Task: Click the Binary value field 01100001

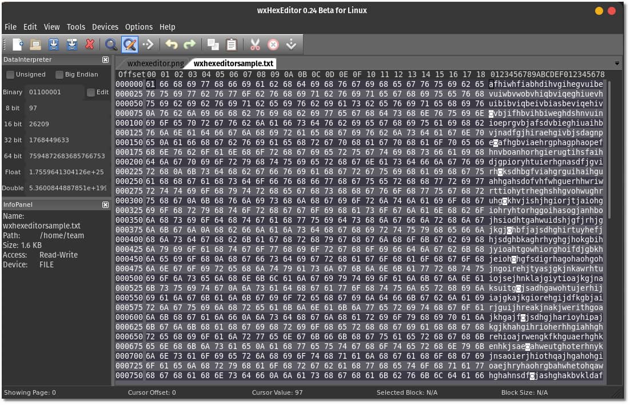Action: [55, 92]
